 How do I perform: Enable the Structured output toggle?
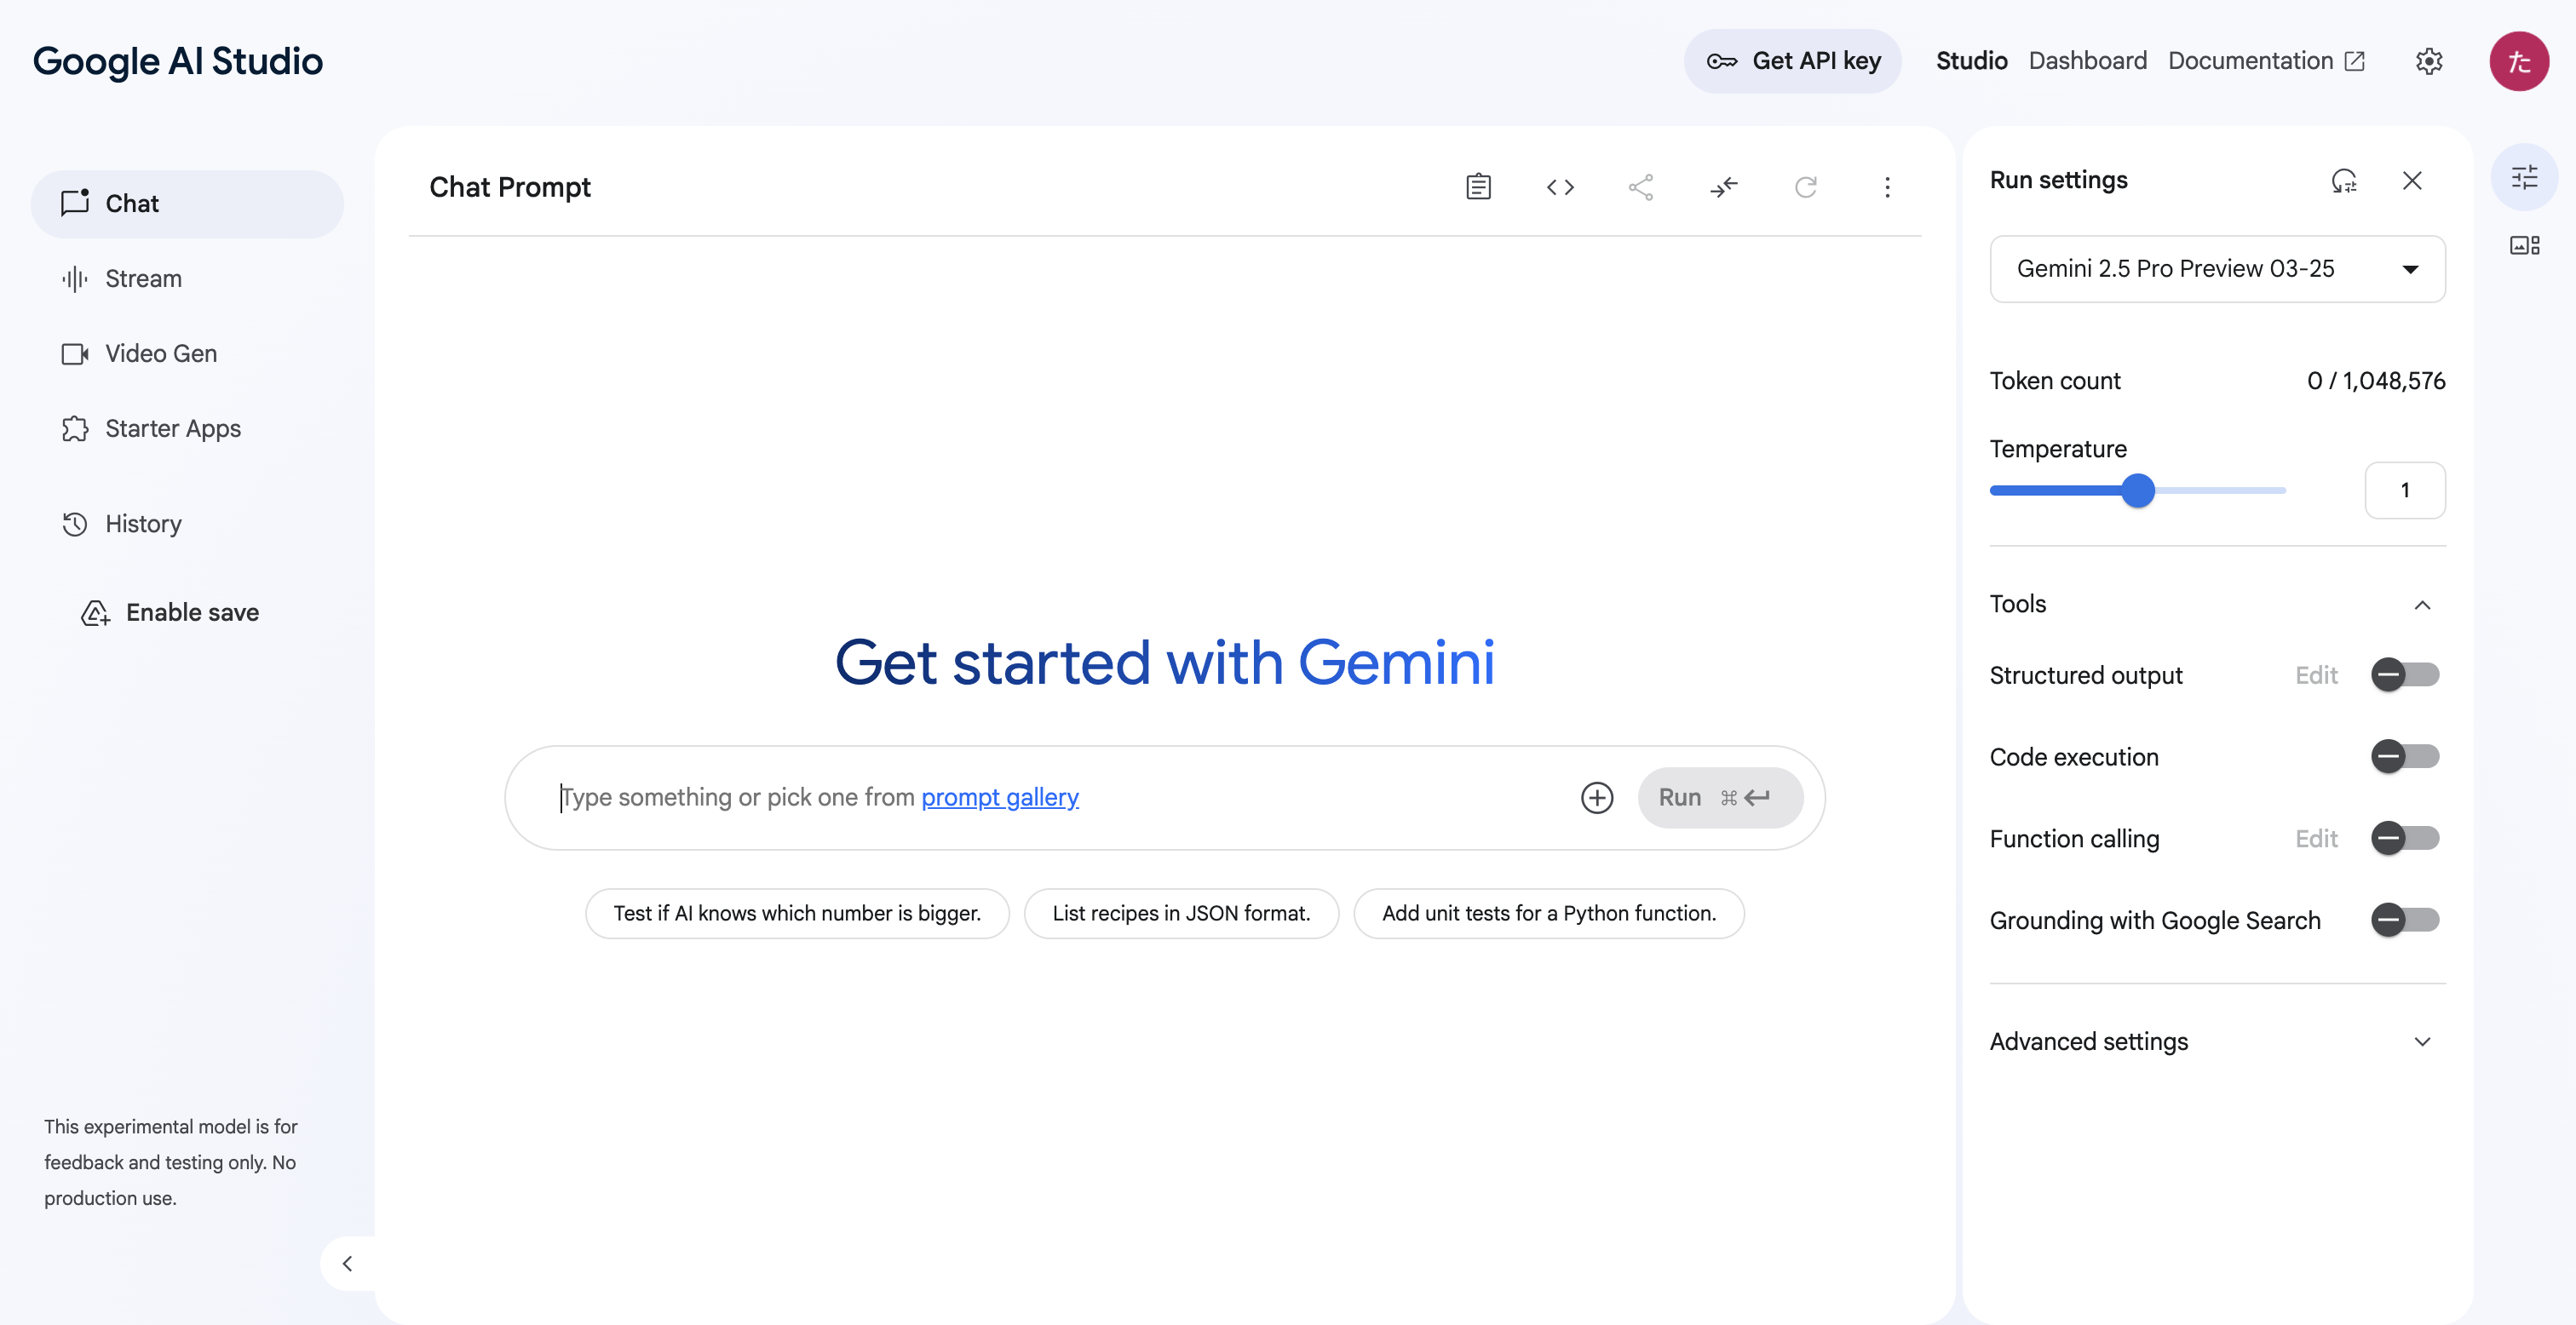click(x=2405, y=675)
